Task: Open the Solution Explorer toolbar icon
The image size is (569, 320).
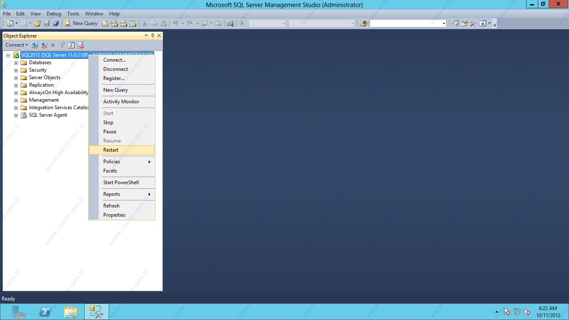Action: (x=455, y=23)
